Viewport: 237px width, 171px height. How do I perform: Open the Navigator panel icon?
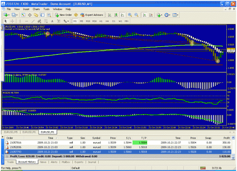coord(36,15)
